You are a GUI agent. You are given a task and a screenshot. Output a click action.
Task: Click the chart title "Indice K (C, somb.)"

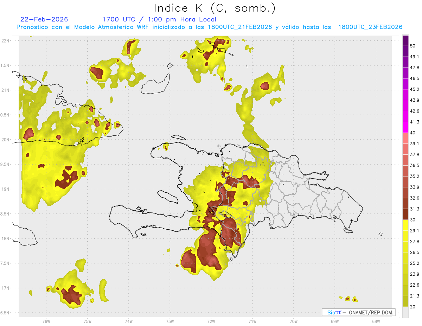[215, 8]
